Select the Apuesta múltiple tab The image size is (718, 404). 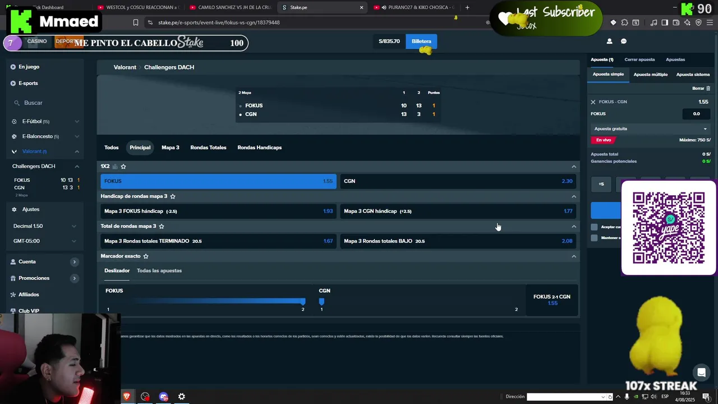point(651,75)
